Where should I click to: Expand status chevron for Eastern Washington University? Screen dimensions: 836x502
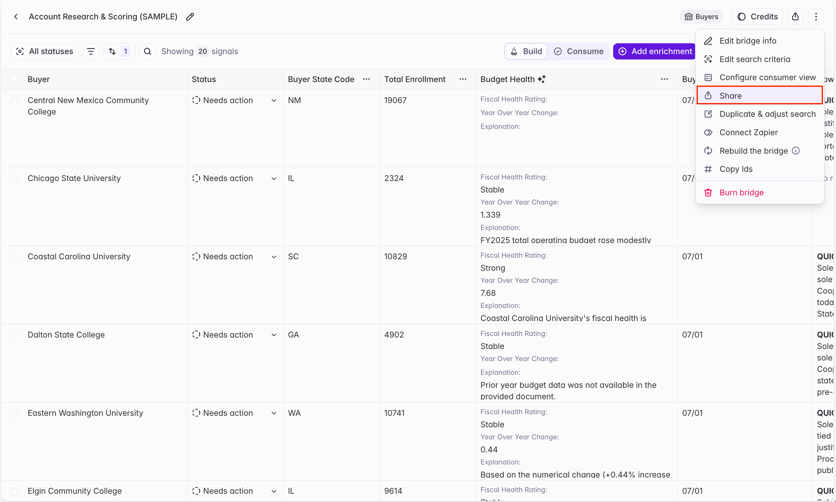[274, 413]
